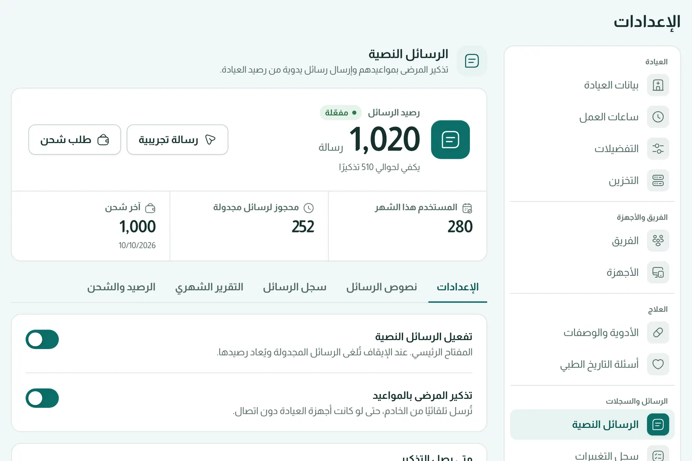
Task: Select الرسائل النصية in the sidebar
Action: 592,424
